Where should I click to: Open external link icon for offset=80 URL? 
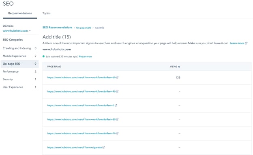(117, 119)
